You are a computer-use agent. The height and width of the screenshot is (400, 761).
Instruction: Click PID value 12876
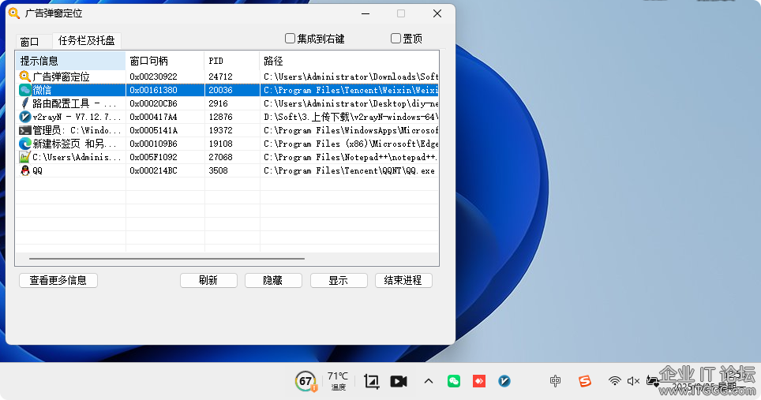point(220,117)
